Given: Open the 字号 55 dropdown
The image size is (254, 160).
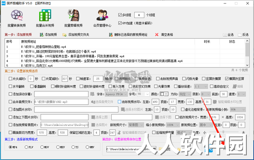Looking at the screenshot, I should (x=144, y=94).
